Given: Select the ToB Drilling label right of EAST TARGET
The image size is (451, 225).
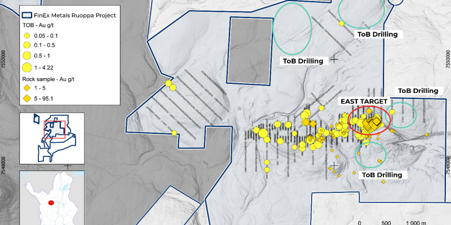Looking at the screenshot, I should 418,91.
